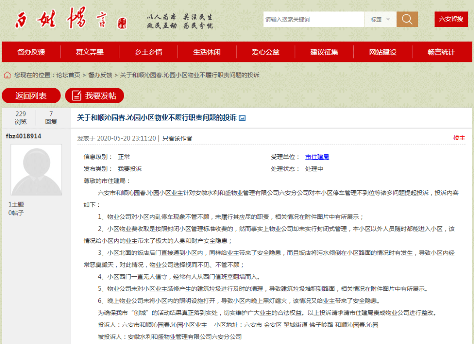
Task: Open the 畅言统计 menu item
Action: tap(442, 52)
